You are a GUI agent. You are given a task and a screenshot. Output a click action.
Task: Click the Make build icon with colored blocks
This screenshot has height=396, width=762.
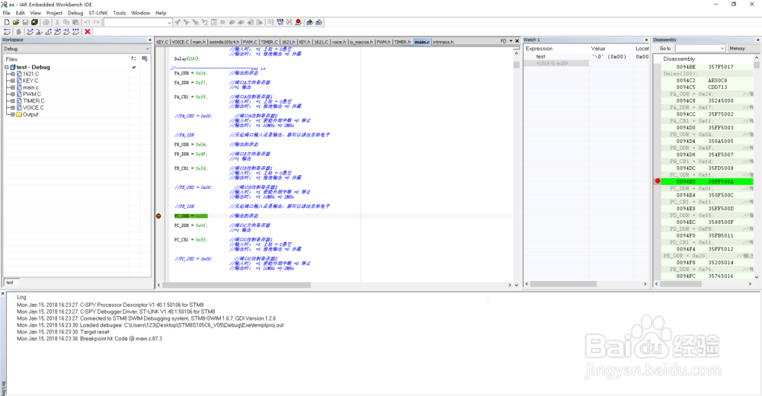[280, 22]
